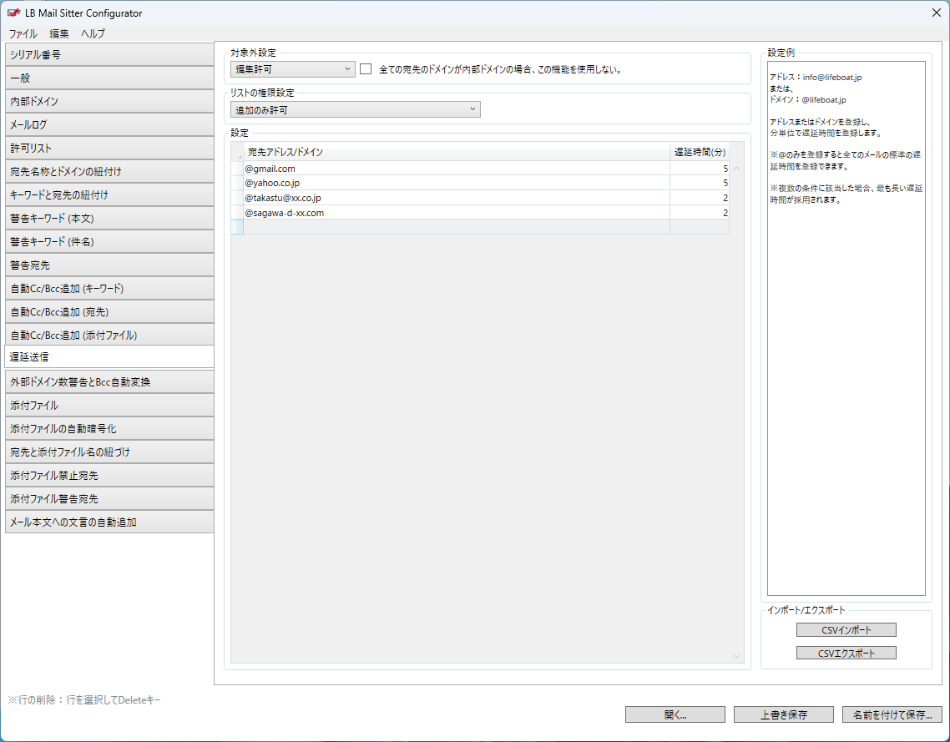The height and width of the screenshot is (742, 950).
Task: Click the CSVエクスポート button
Action: pyautogui.click(x=846, y=653)
